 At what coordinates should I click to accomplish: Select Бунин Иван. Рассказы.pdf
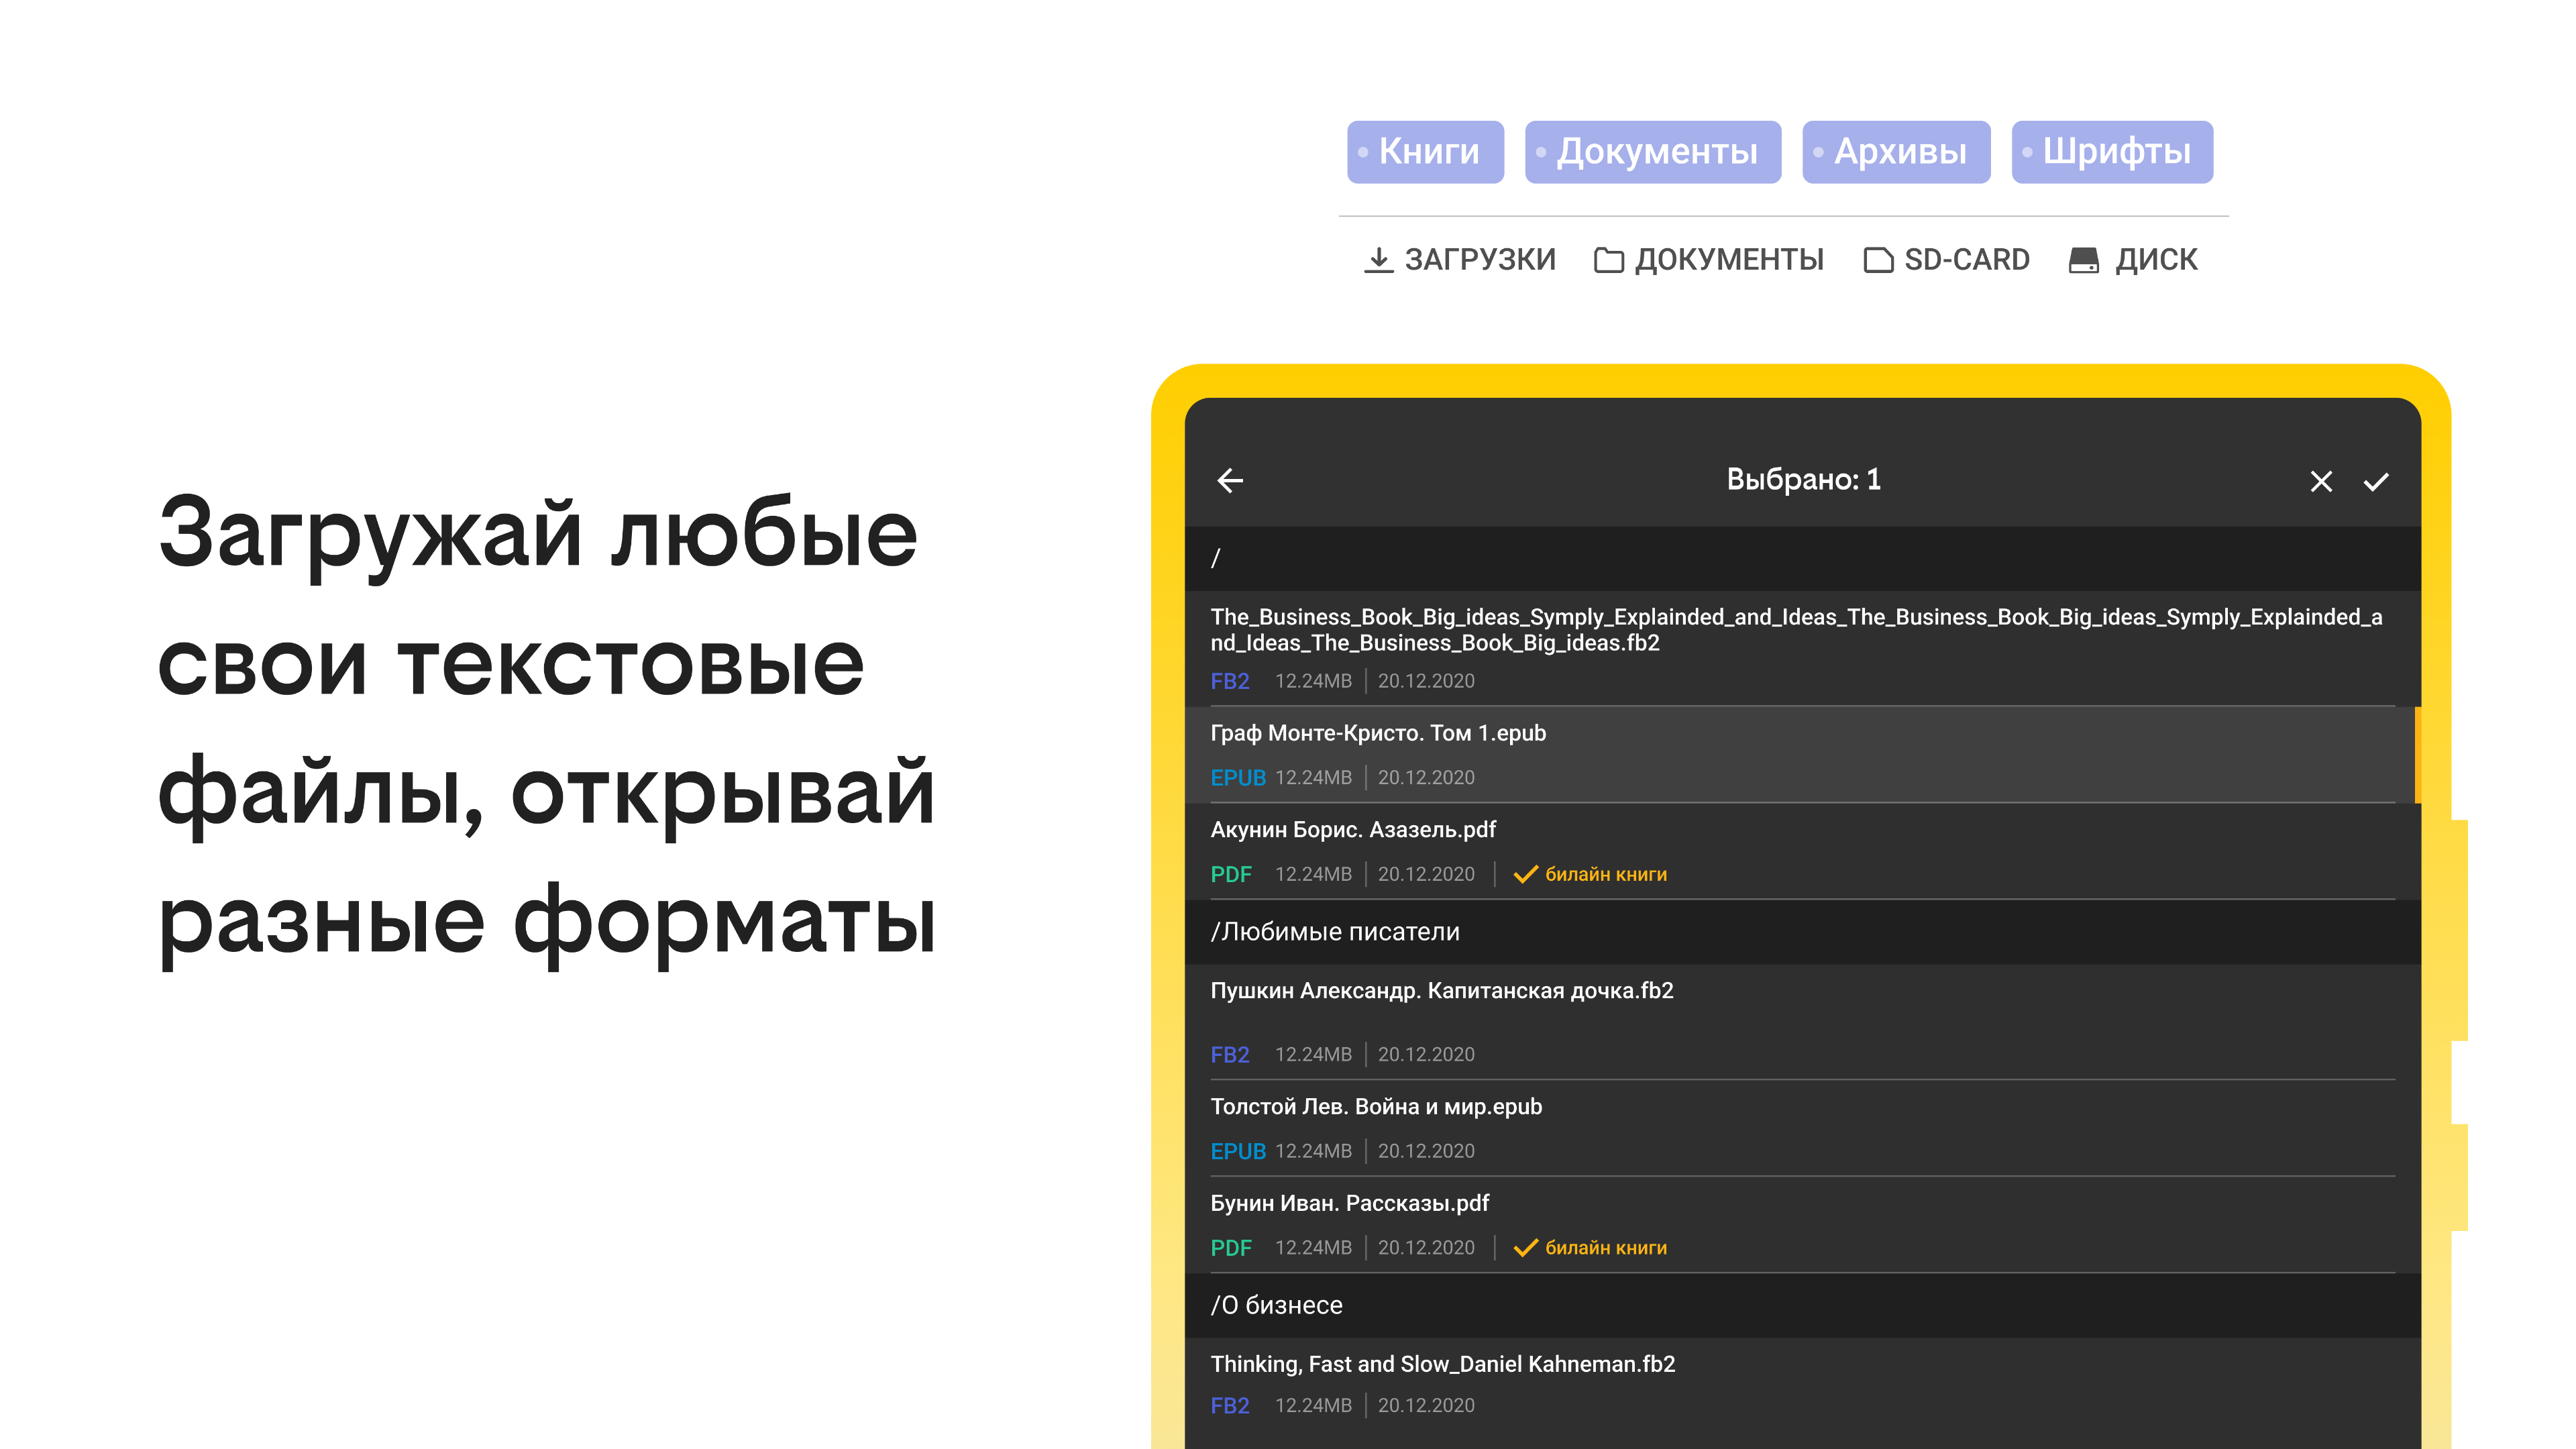tap(1802, 1225)
